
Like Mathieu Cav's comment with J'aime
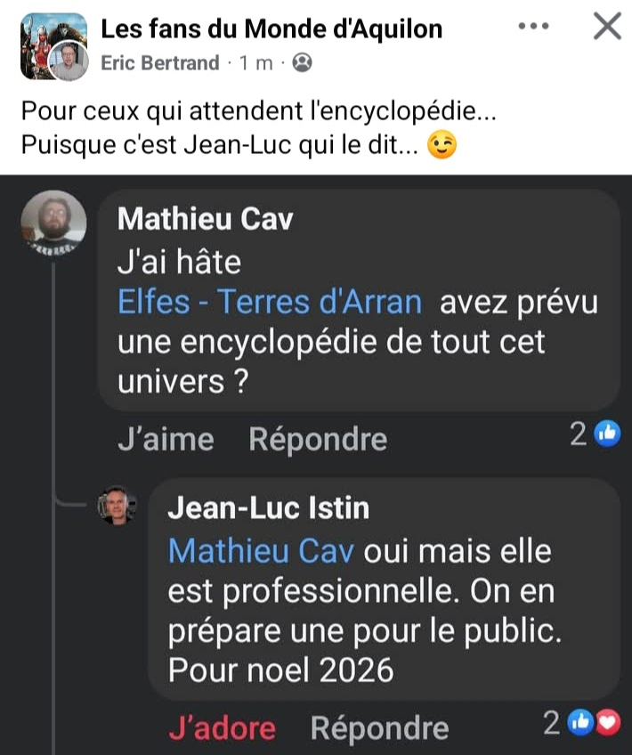click(x=166, y=439)
